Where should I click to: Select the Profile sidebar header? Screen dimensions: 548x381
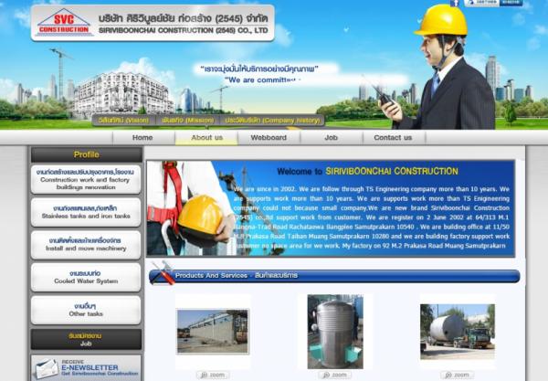click(87, 154)
